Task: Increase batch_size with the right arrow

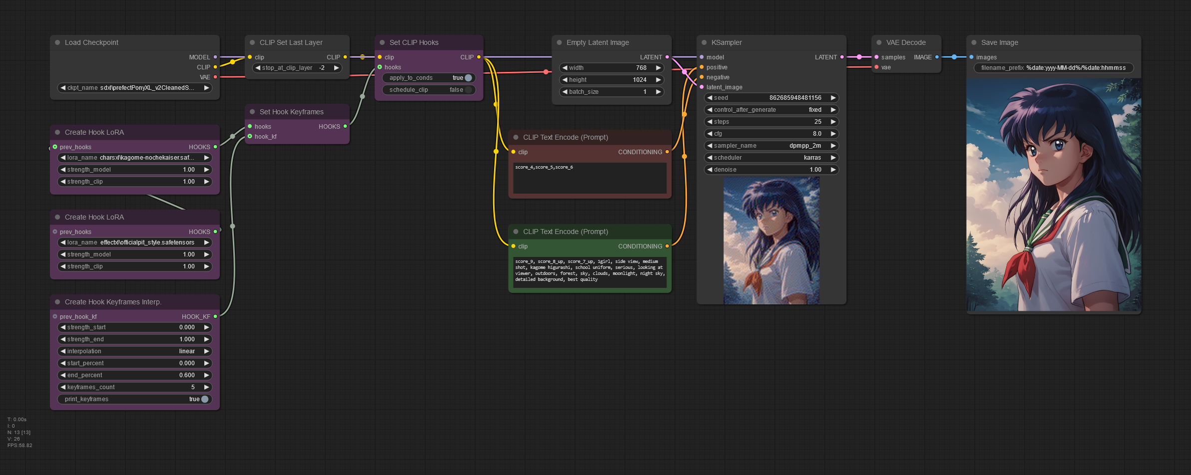Action: 658,92
